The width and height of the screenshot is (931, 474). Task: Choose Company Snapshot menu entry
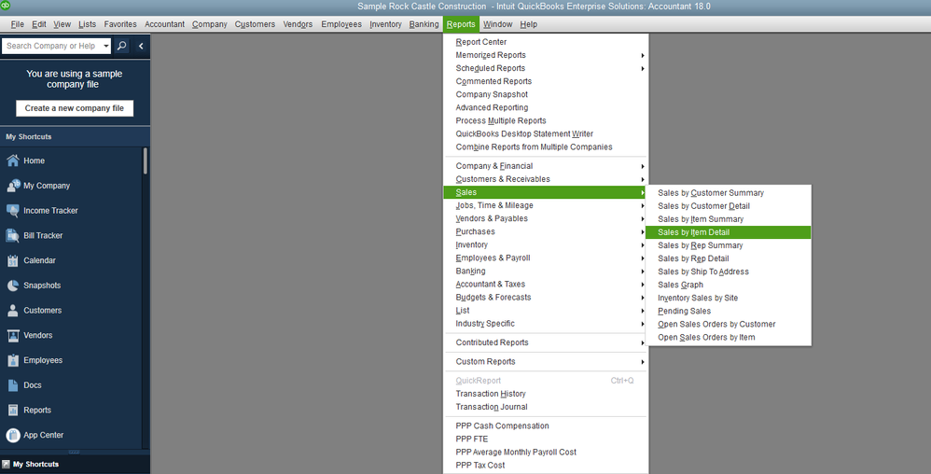(546, 94)
